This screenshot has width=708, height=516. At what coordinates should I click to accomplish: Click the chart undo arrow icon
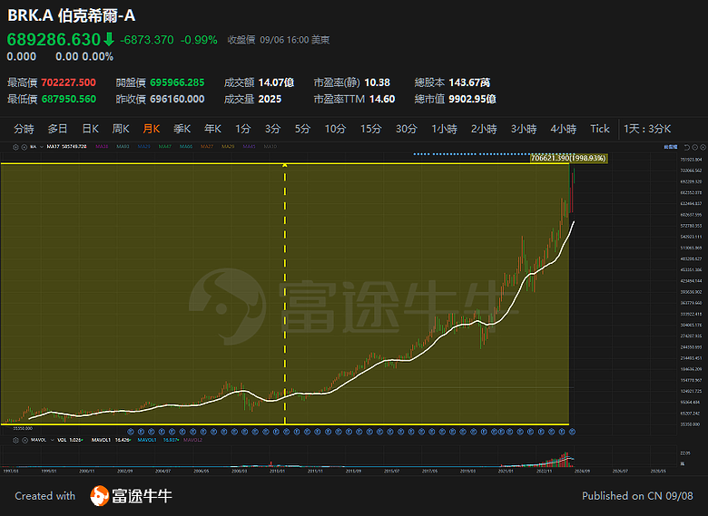(687, 147)
